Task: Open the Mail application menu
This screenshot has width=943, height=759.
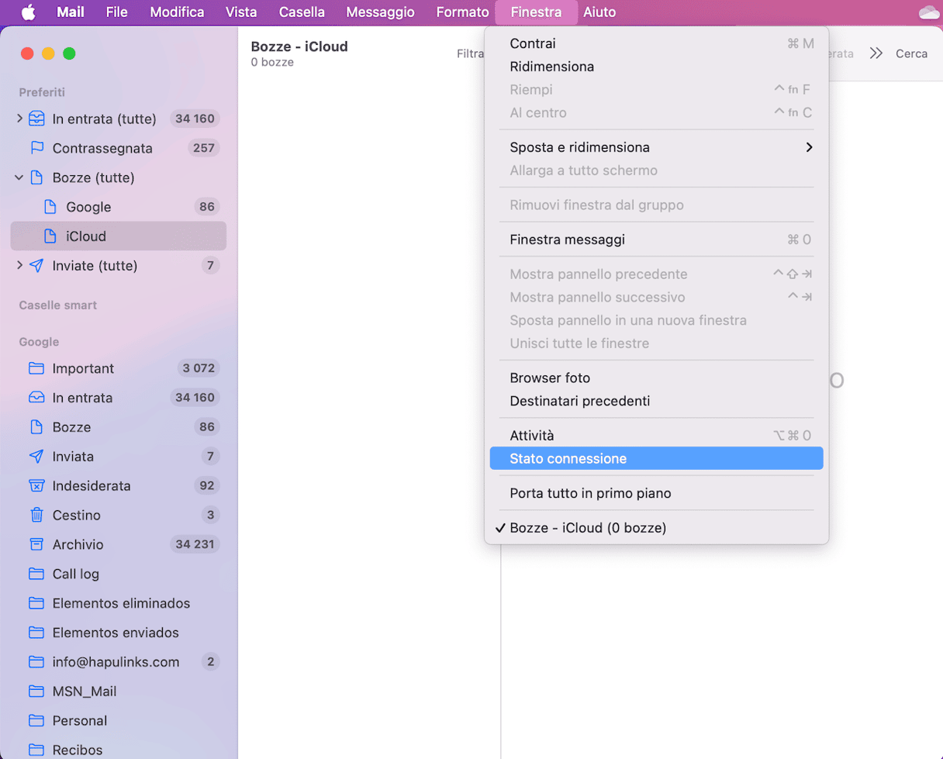Action: [71, 12]
